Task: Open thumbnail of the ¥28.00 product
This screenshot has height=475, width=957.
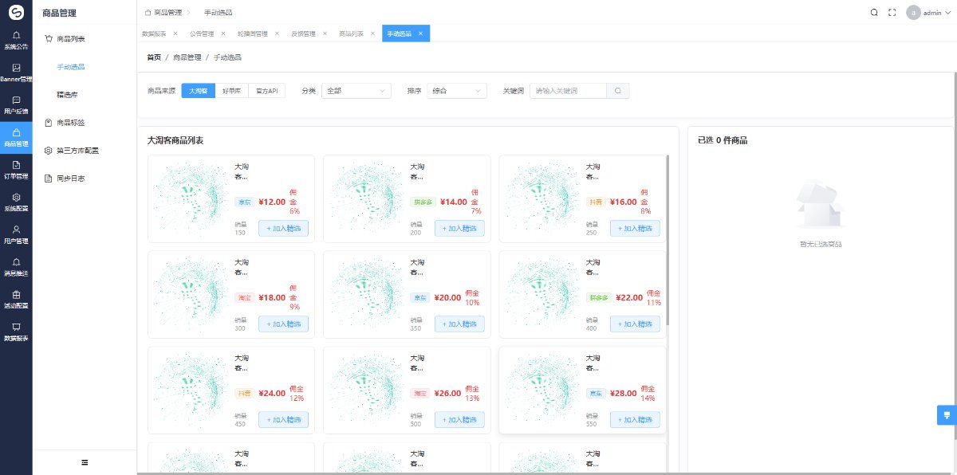Action: coord(542,390)
